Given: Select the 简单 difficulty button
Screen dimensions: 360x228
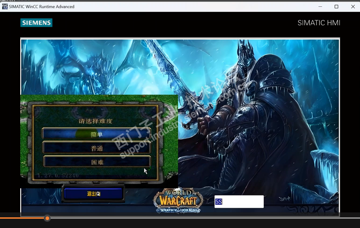Looking at the screenshot, I should (96, 134).
